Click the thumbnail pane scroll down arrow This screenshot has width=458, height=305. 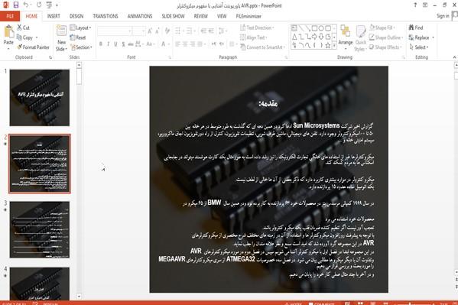[x=79, y=297]
